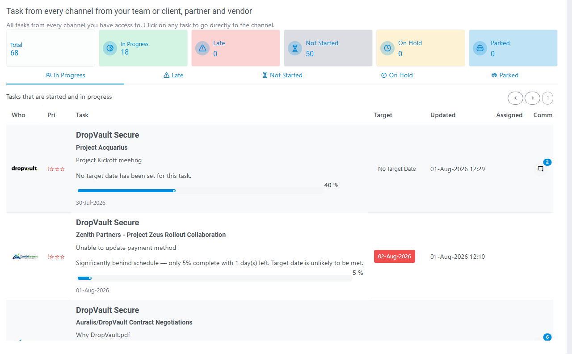This screenshot has height=354, width=572.
Task: Click the Significantly behind schedule warning text
Action: [219, 263]
